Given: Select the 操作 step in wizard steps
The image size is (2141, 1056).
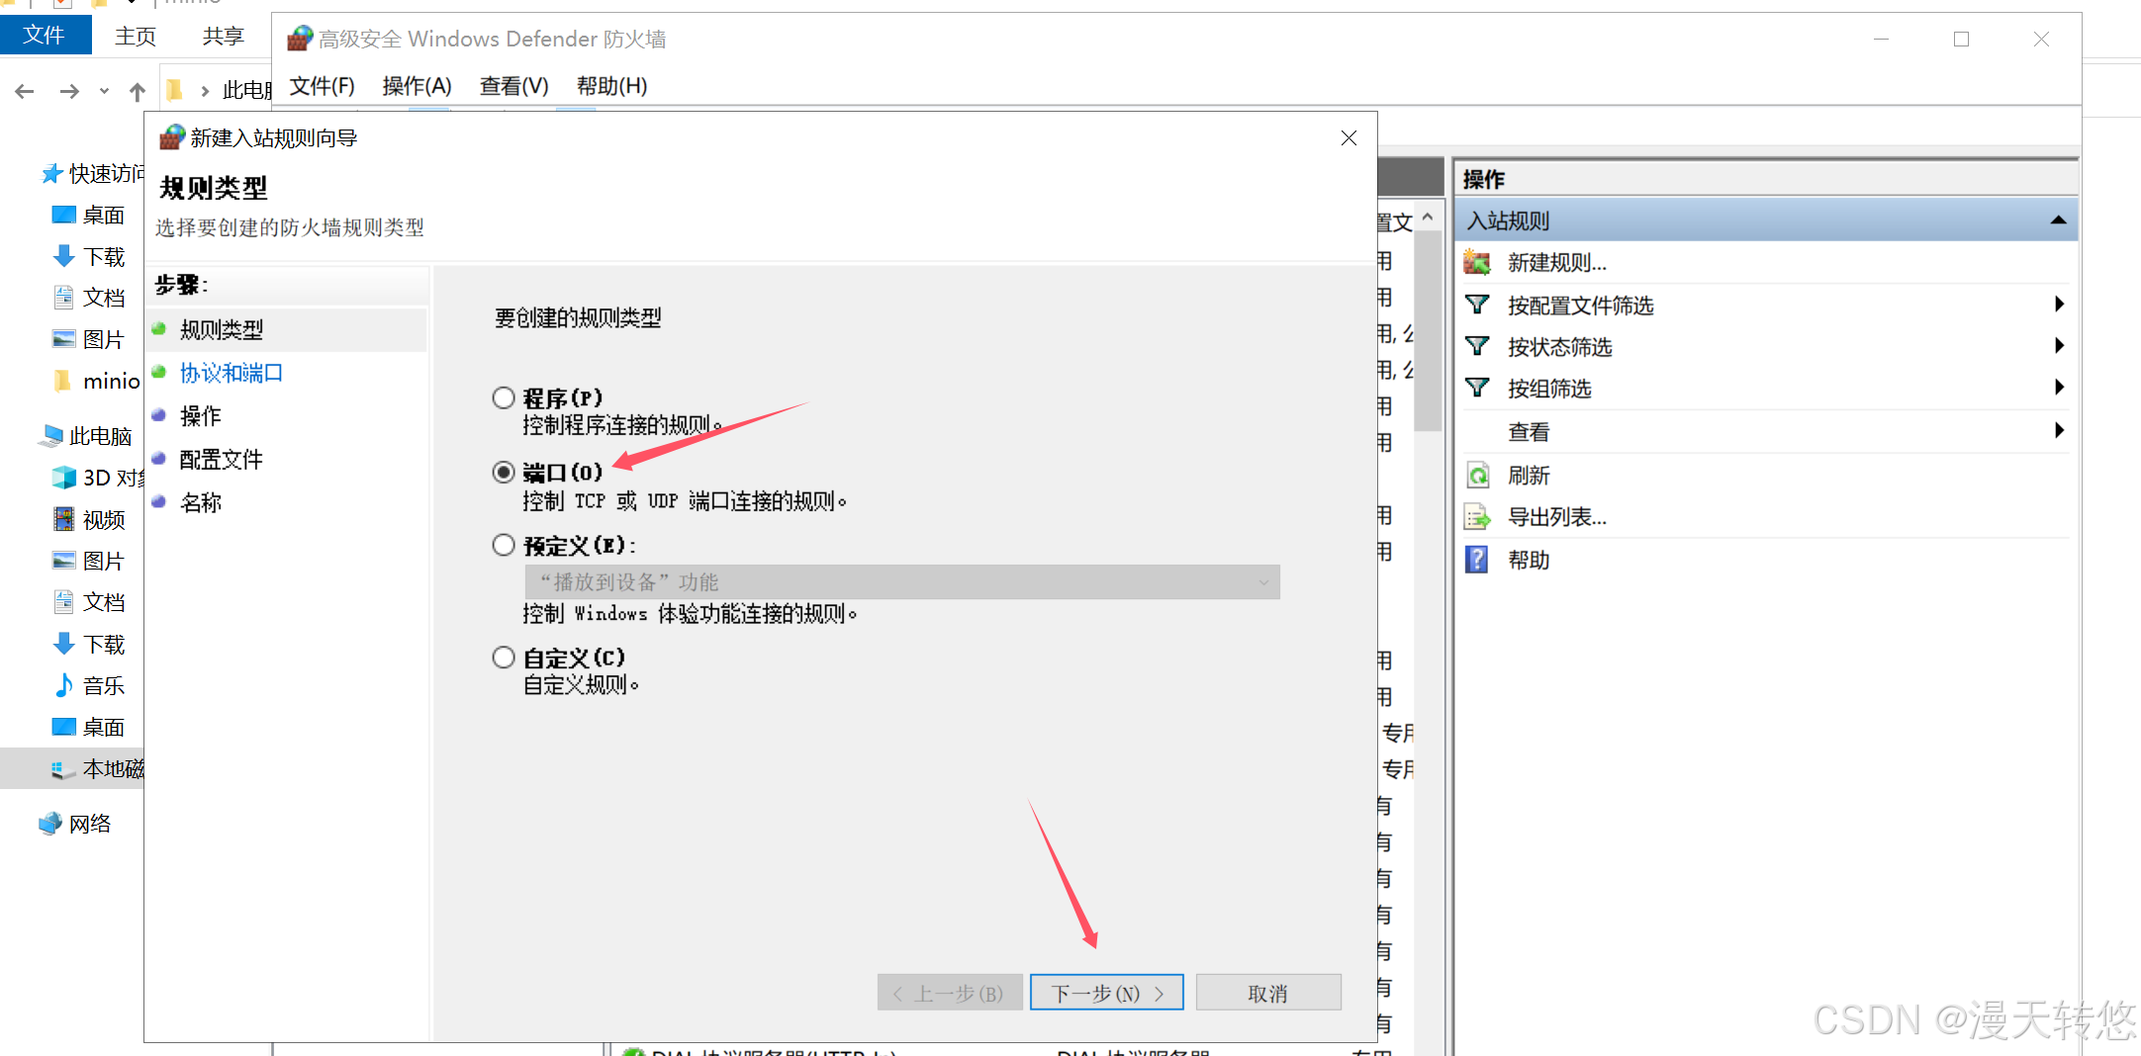Looking at the screenshot, I should click(x=200, y=416).
